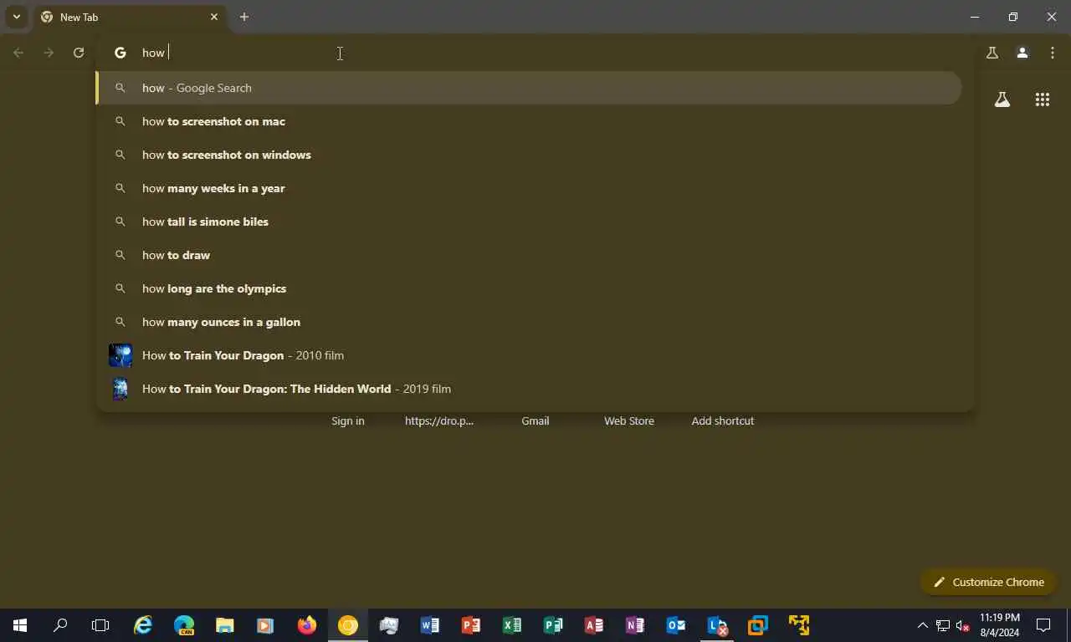Open network status tray icon
Image resolution: width=1071 pixels, height=642 pixels.
(942, 625)
